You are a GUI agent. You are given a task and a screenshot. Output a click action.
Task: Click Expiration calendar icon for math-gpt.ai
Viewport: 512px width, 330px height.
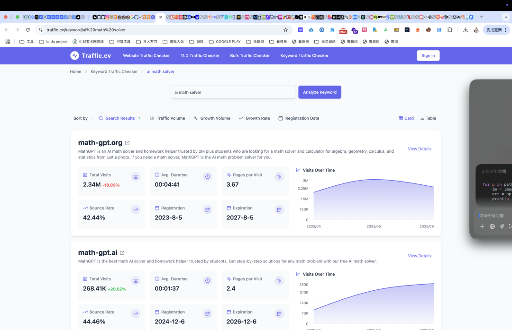pos(279,314)
